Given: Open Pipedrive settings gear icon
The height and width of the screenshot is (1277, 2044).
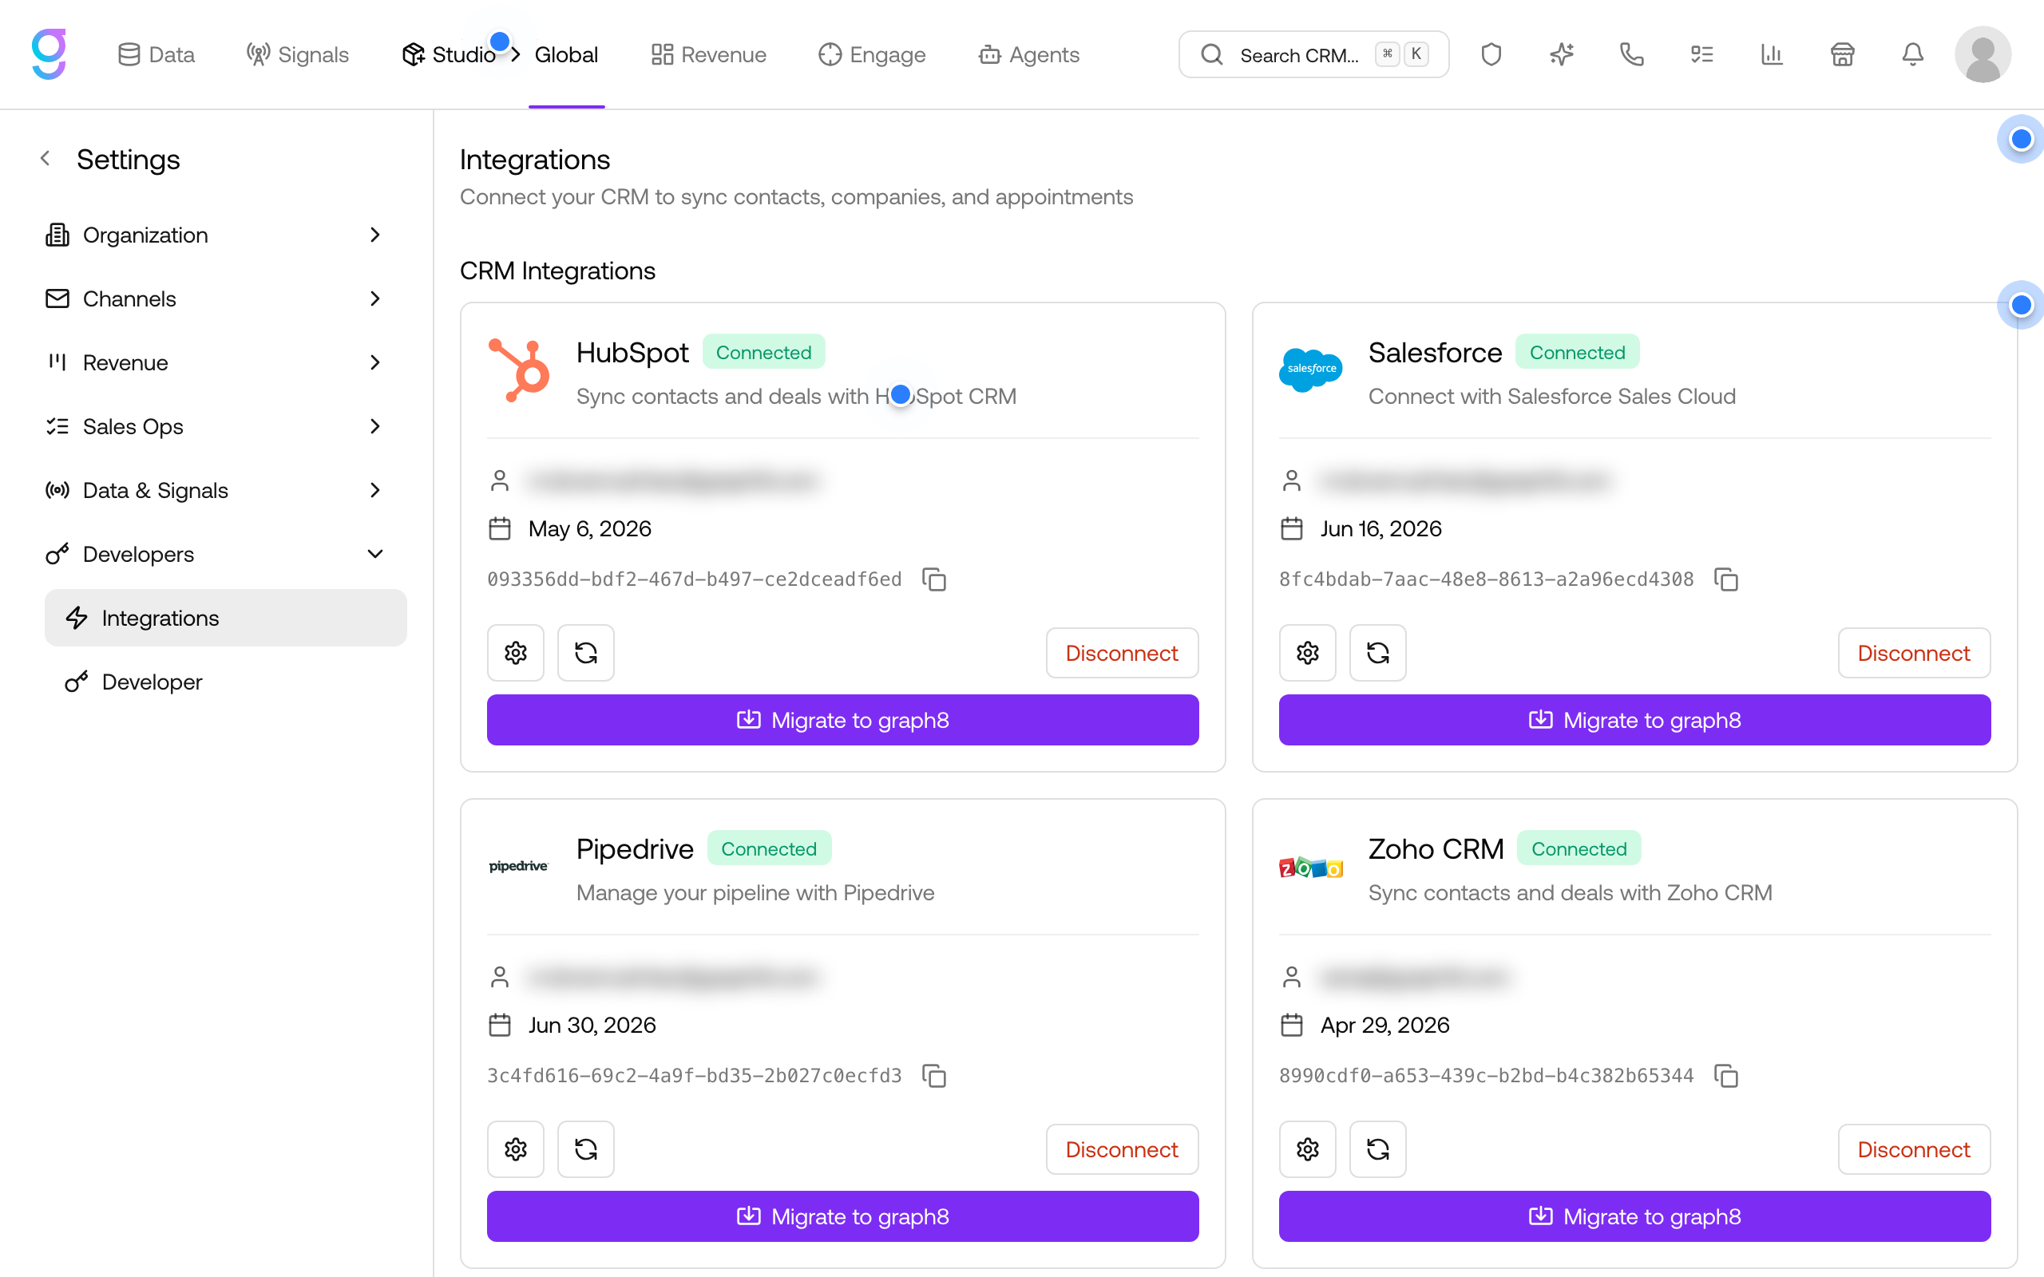Looking at the screenshot, I should (516, 1149).
